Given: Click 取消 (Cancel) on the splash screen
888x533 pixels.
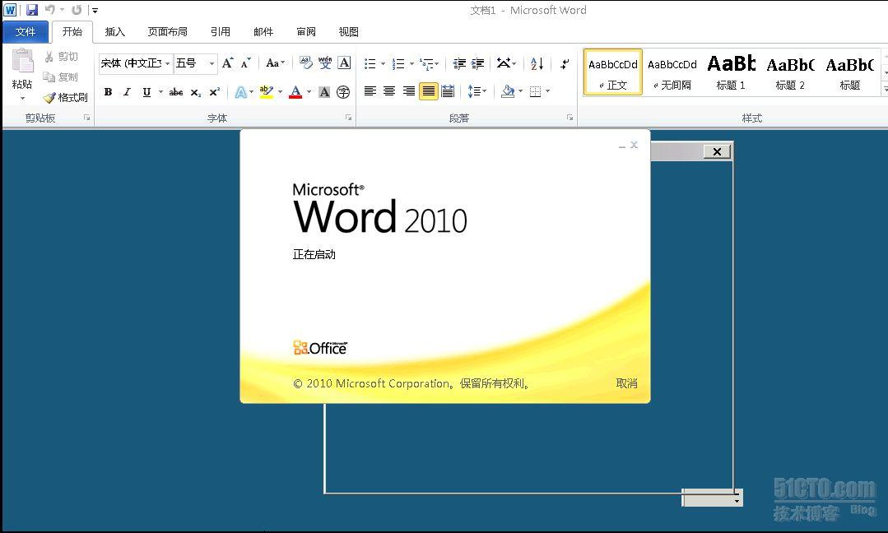Looking at the screenshot, I should 626,383.
